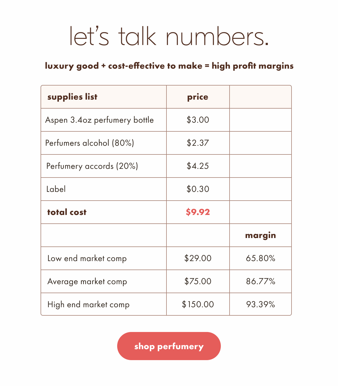Select the supplies list header cell
The width and height of the screenshot is (338, 386).
point(72,97)
